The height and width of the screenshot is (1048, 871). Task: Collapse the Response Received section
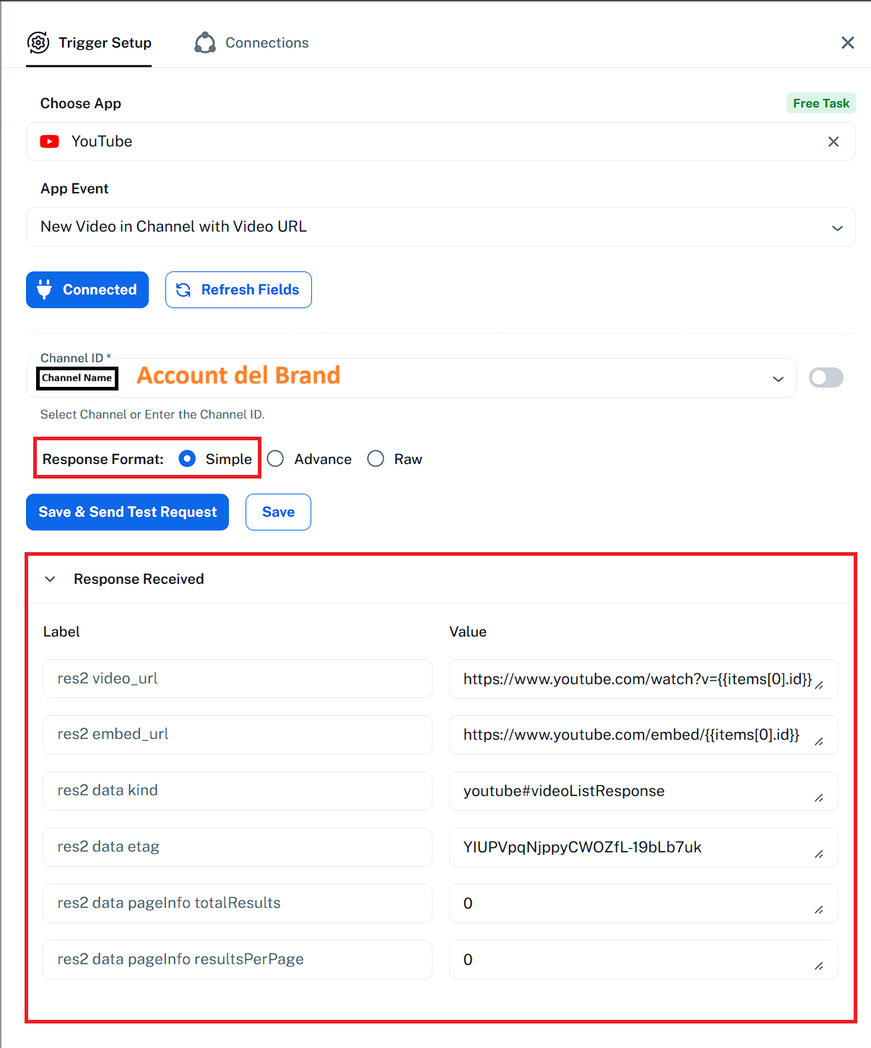(x=50, y=579)
